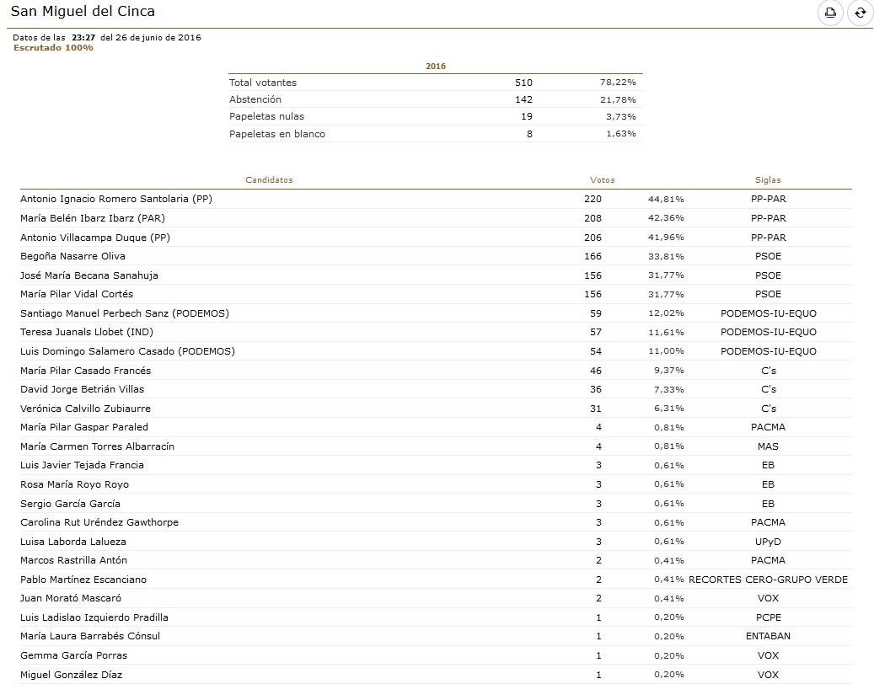This screenshot has height=700, width=874.
Task: Click PODEMOS-IU-EQUO siglas in Teresa Juanals row
Action: click(x=768, y=332)
